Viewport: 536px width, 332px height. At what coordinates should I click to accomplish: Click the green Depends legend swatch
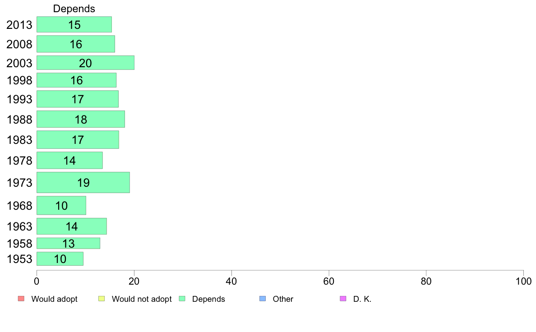182,299
